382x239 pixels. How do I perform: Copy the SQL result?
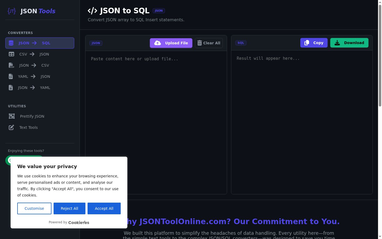tap(314, 43)
